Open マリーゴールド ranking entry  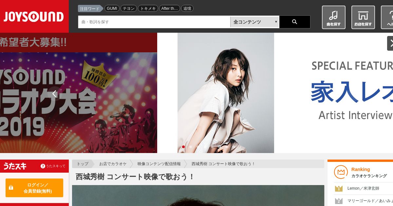[370, 201]
